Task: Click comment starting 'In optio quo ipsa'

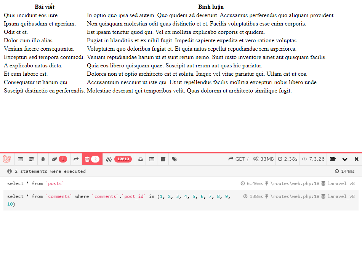Action: [x=211, y=15]
